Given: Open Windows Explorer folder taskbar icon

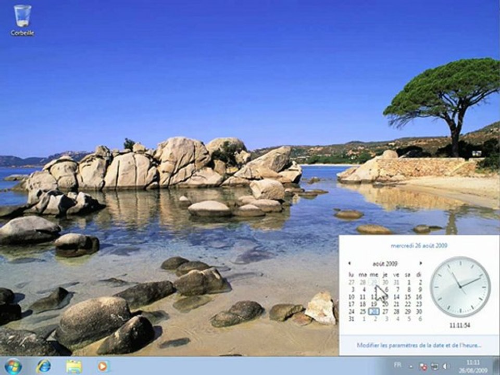Looking at the screenshot, I should click(74, 367).
